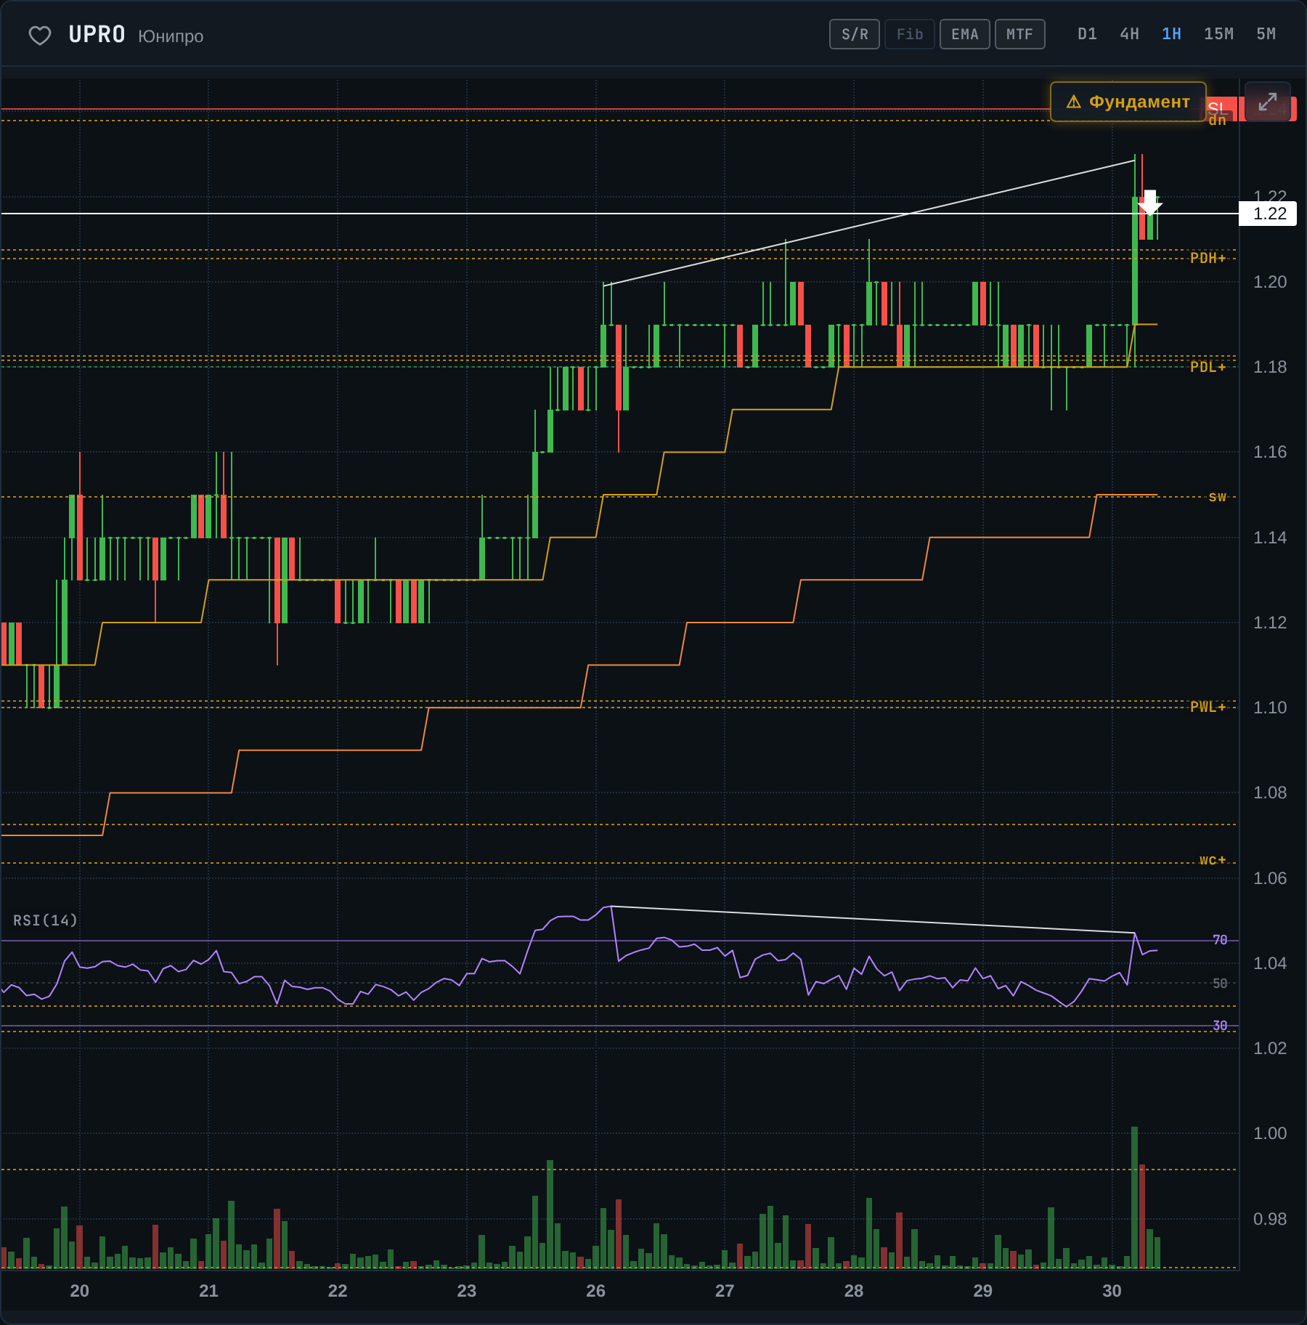Toggle the EMA overlay

pyautogui.click(x=965, y=34)
